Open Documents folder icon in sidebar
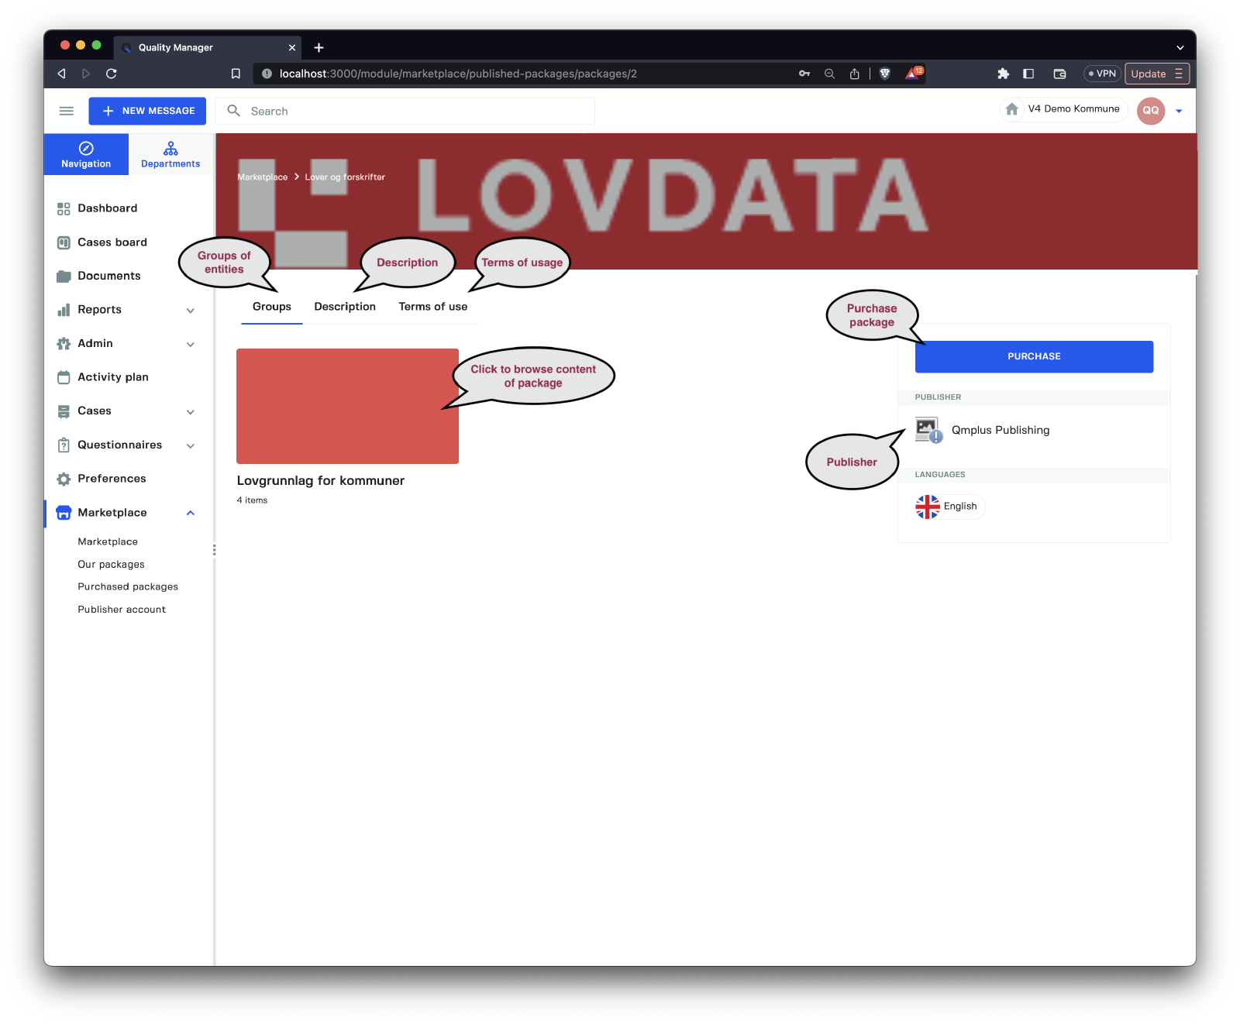1240x1024 pixels. pos(64,277)
